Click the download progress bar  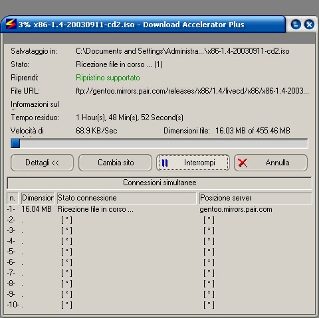[x=159, y=143]
